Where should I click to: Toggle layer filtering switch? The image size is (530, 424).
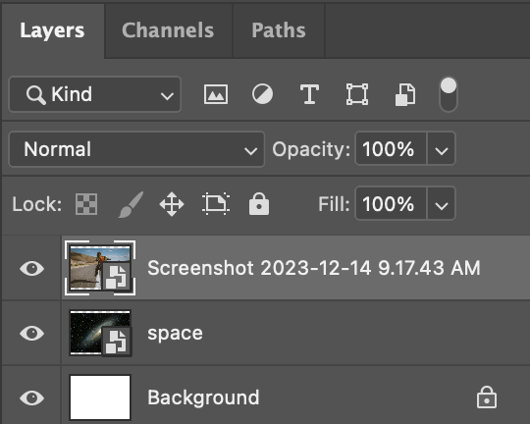coord(449,94)
